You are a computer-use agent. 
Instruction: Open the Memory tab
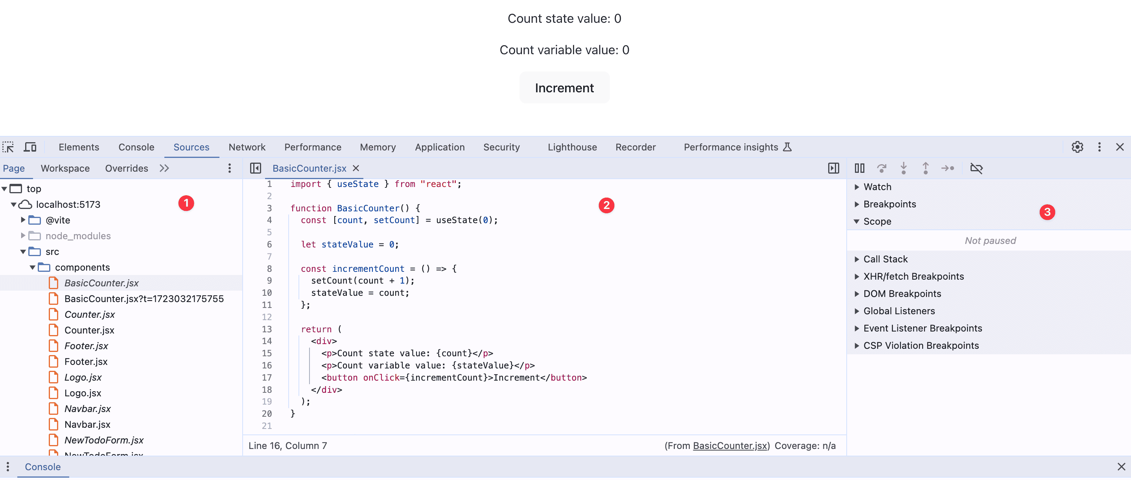[378, 147]
